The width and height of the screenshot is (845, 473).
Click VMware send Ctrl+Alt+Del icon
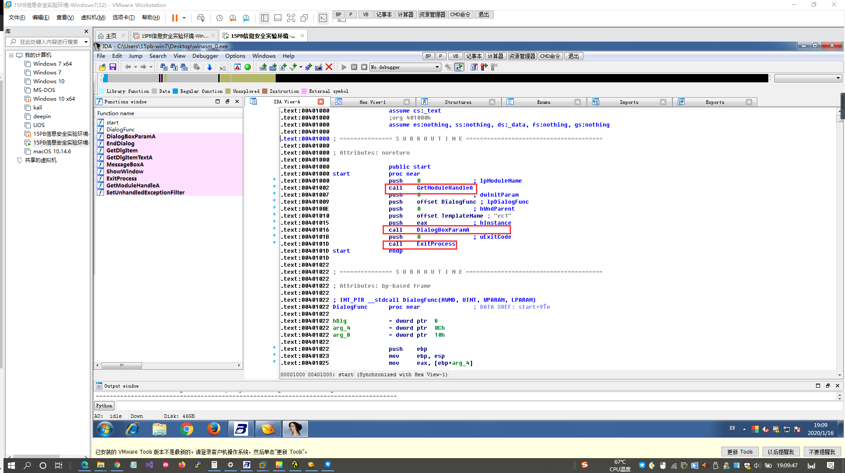coord(201,18)
